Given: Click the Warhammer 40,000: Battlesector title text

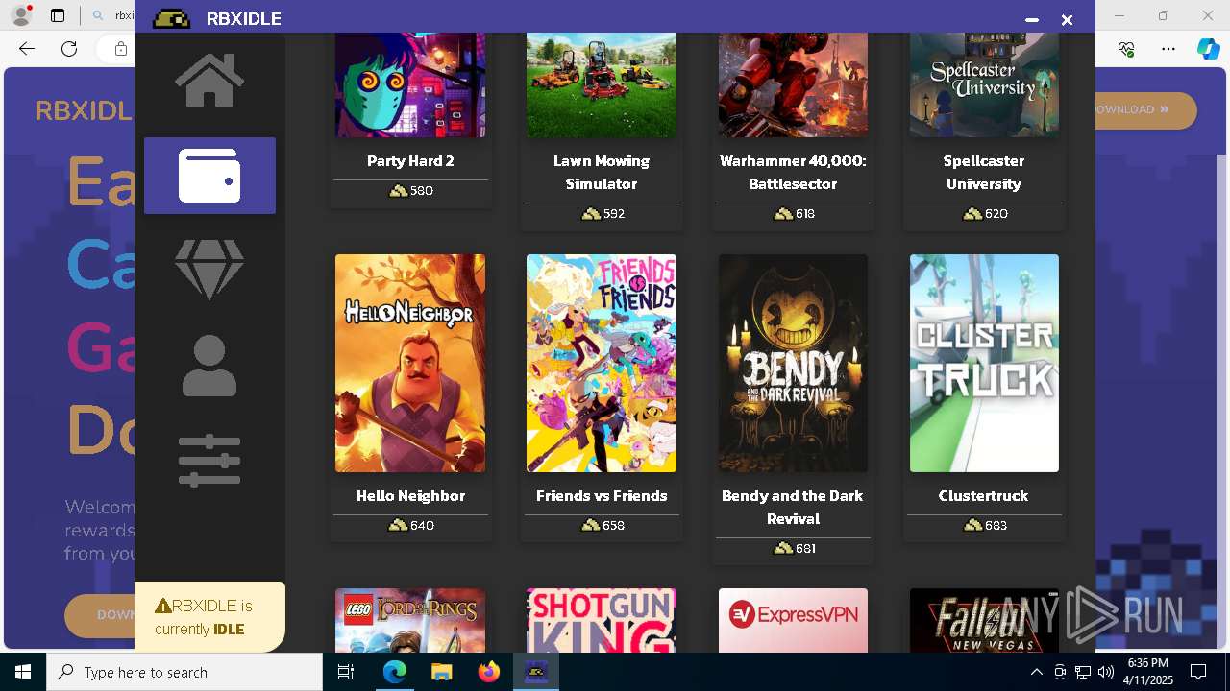Looking at the screenshot, I should [x=793, y=173].
